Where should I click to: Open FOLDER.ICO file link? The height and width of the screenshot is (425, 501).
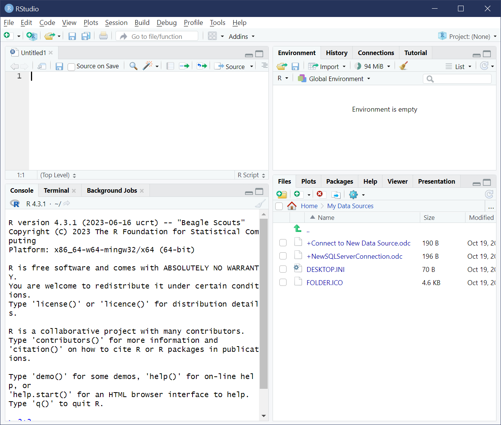tap(325, 282)
